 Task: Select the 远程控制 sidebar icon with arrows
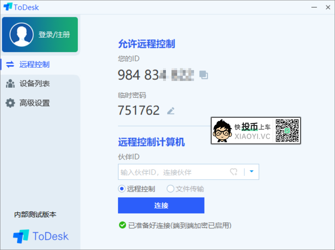[x=10, y=65]
